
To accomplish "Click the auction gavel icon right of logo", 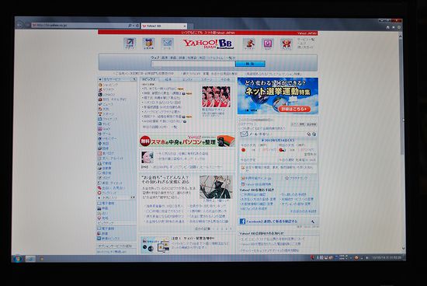I will (x=249, y=44).
